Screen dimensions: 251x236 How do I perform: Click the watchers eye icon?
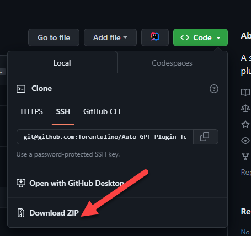[245, 141]
